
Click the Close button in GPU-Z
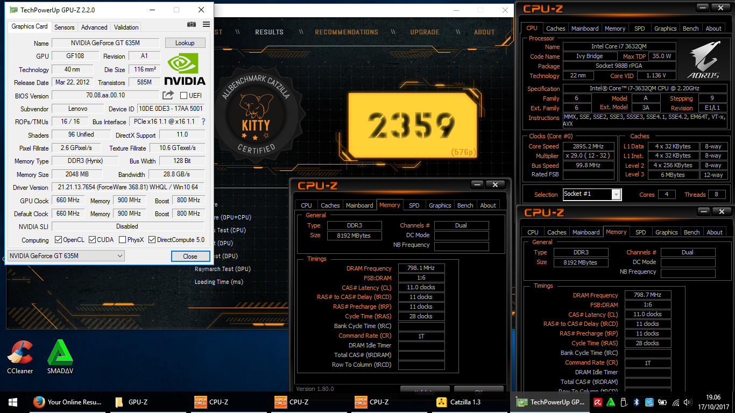click(x=190, y=257)
